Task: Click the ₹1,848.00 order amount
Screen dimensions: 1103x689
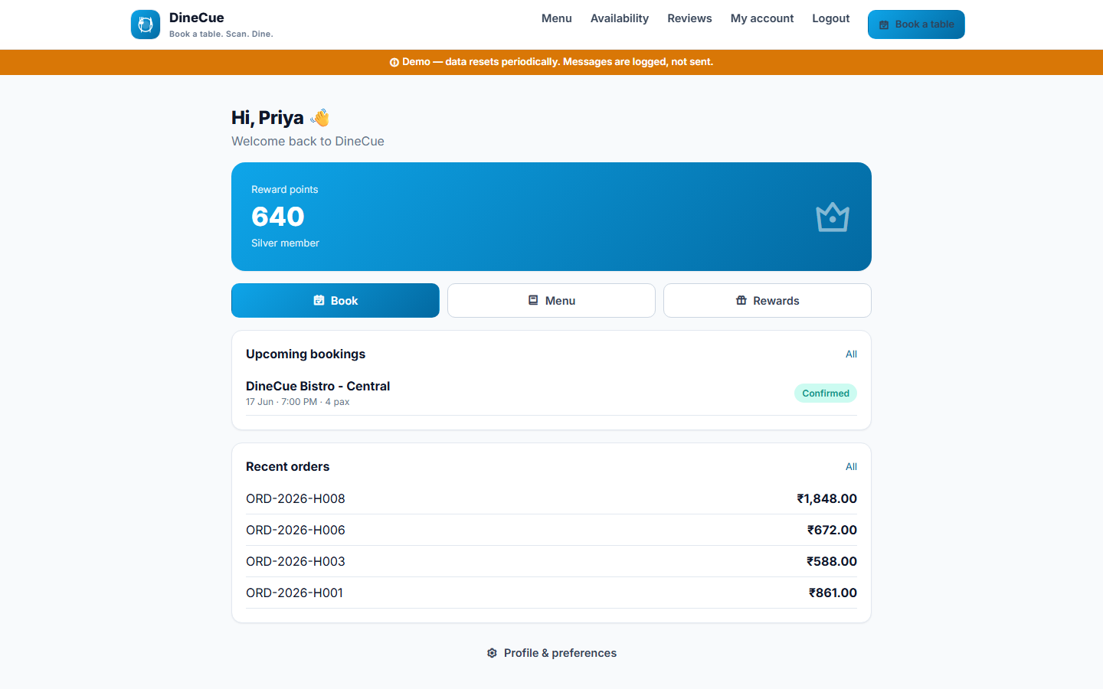Action: (826, 498)
